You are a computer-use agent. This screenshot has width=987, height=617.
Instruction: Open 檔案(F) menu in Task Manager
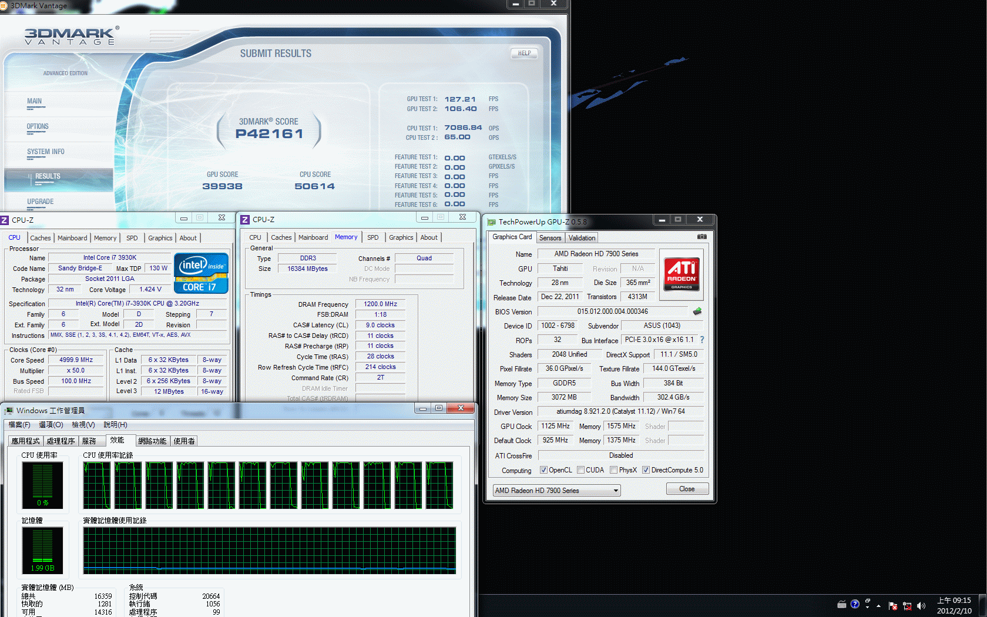[x=19, y=425]
